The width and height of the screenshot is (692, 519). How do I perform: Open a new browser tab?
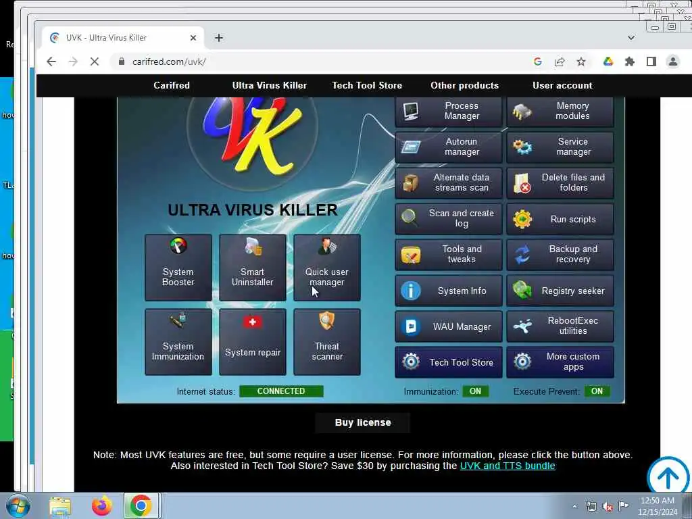(x=218, y=38)
